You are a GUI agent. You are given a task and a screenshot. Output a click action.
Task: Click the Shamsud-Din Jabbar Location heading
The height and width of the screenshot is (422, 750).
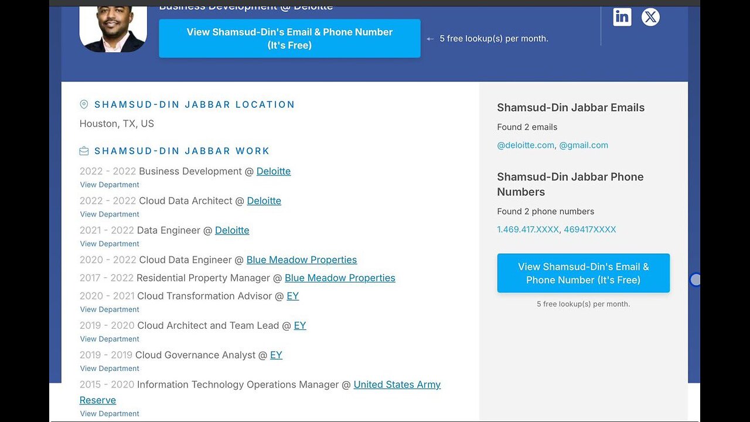tap(195, 104)
